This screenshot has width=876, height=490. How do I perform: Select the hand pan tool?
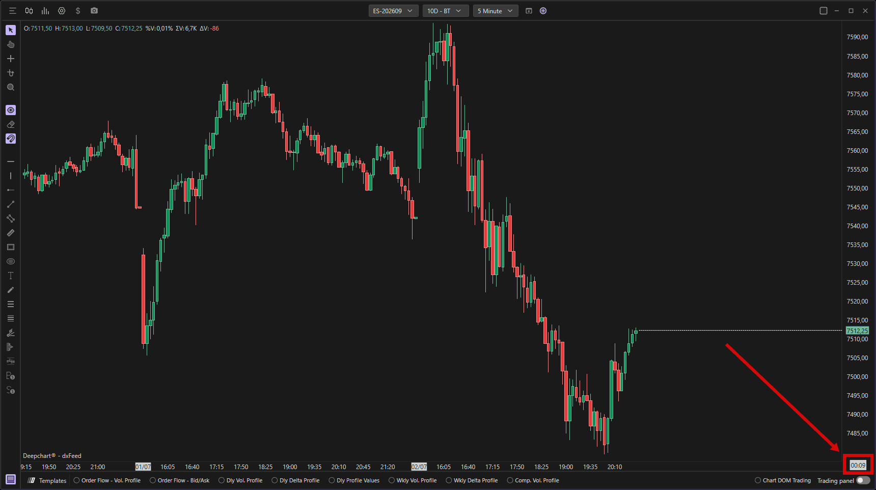point(11,44)
